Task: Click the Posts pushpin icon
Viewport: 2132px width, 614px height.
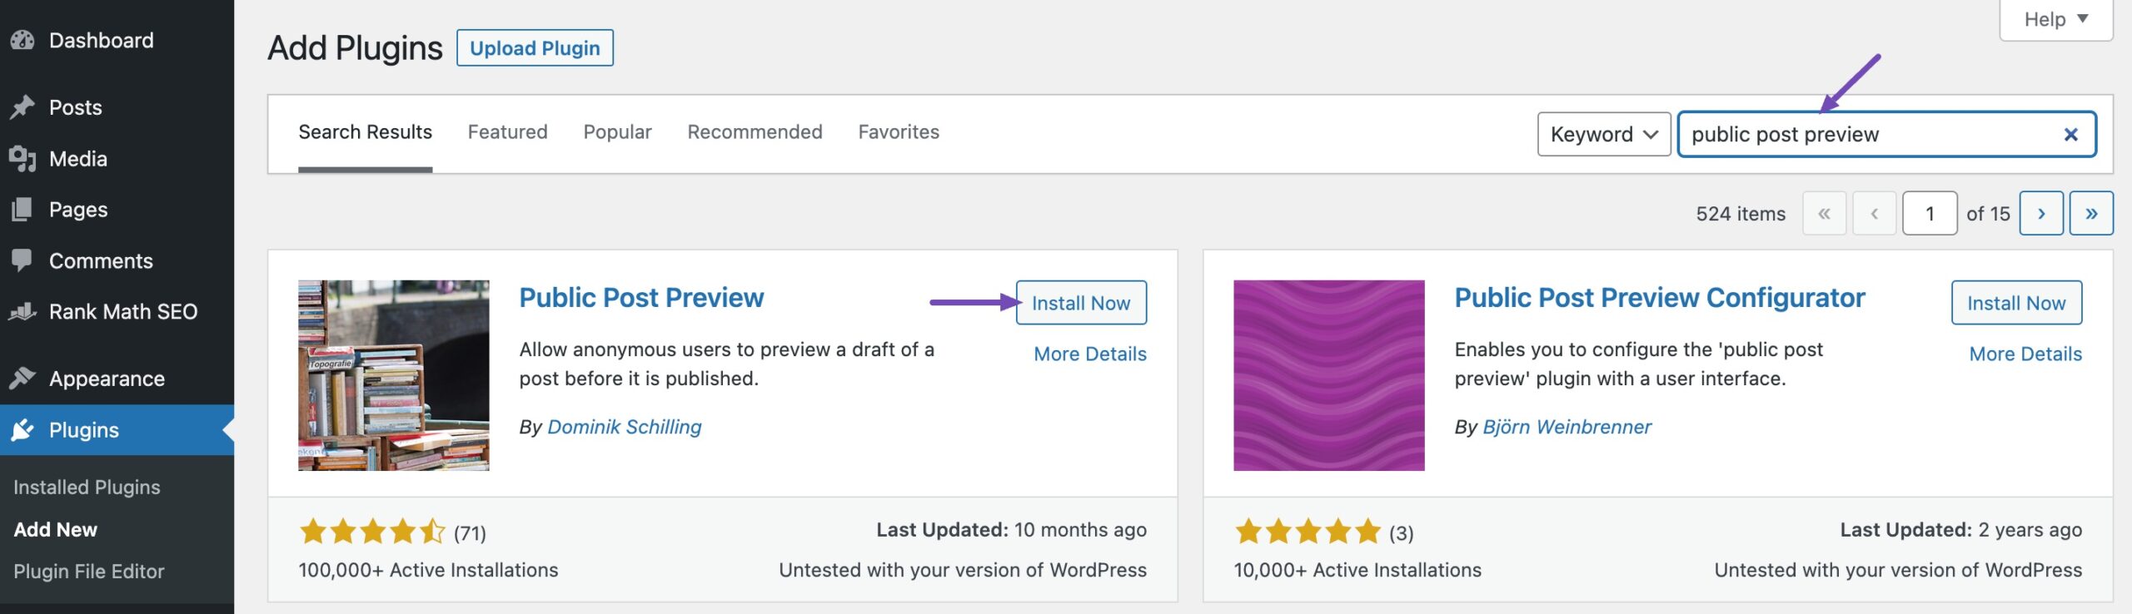Action: pyautogui.click(x=22, y=107)
